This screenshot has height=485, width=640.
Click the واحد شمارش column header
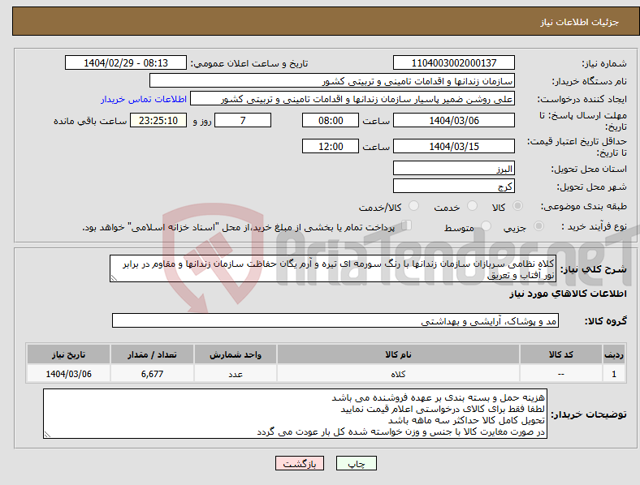[236, 354]
